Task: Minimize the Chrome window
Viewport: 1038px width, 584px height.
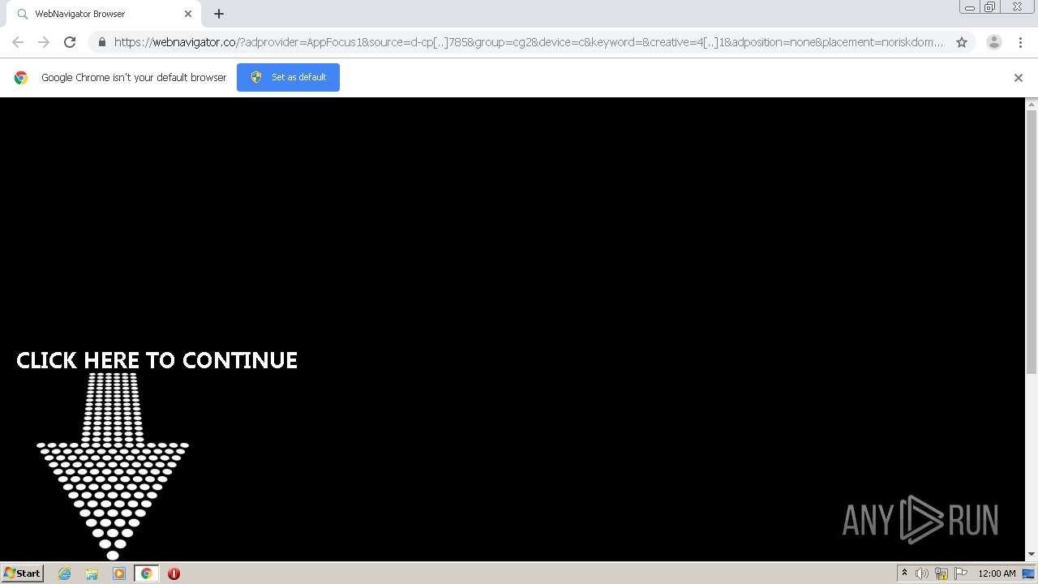Action: pyautogui.click(x=970, y=7)
